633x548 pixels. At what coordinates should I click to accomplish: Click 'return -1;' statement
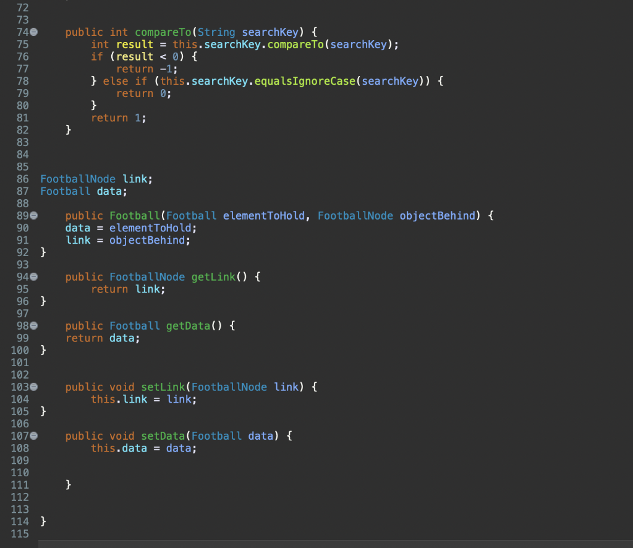[147, 69]
